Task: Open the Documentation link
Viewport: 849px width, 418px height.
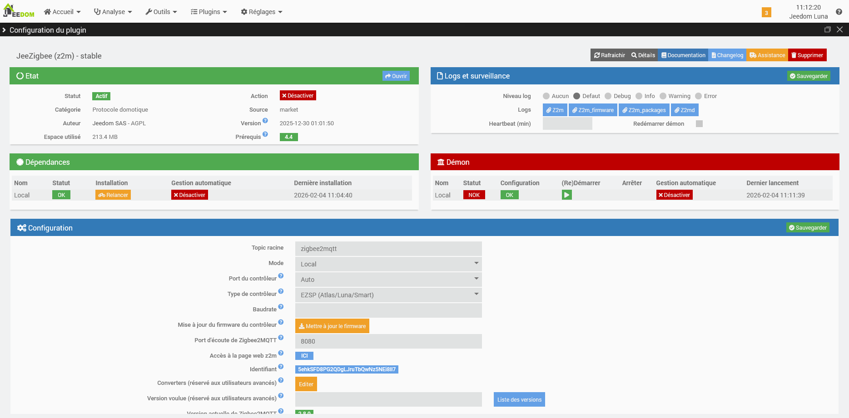Action: click(683, 55)
